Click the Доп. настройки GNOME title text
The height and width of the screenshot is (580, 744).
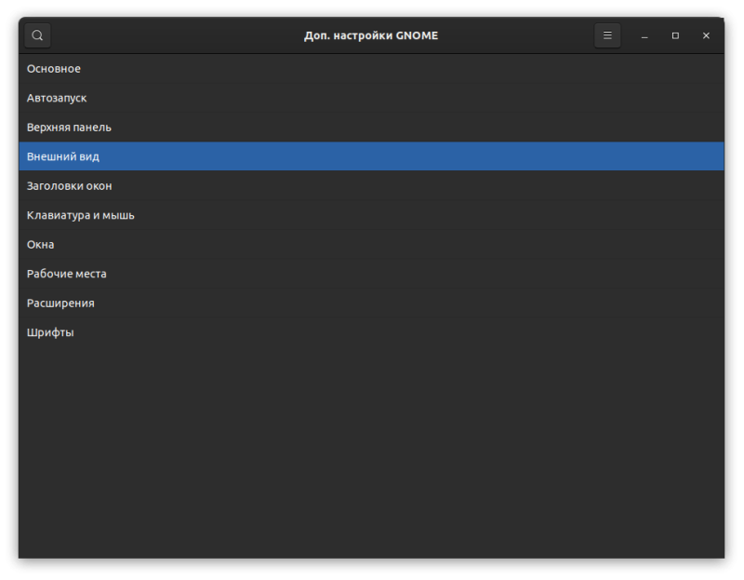coord(371,35)
